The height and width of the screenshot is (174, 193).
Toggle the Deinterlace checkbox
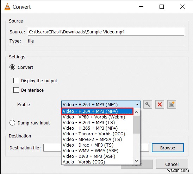point(16,90)
